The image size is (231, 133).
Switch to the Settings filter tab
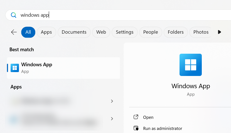click(x=124, y=32)
